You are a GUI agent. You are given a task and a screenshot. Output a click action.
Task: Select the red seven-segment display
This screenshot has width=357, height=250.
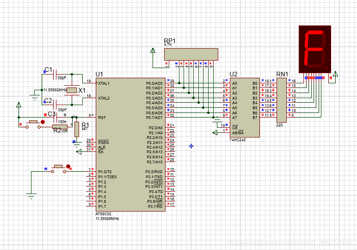[x=315, y=49]
